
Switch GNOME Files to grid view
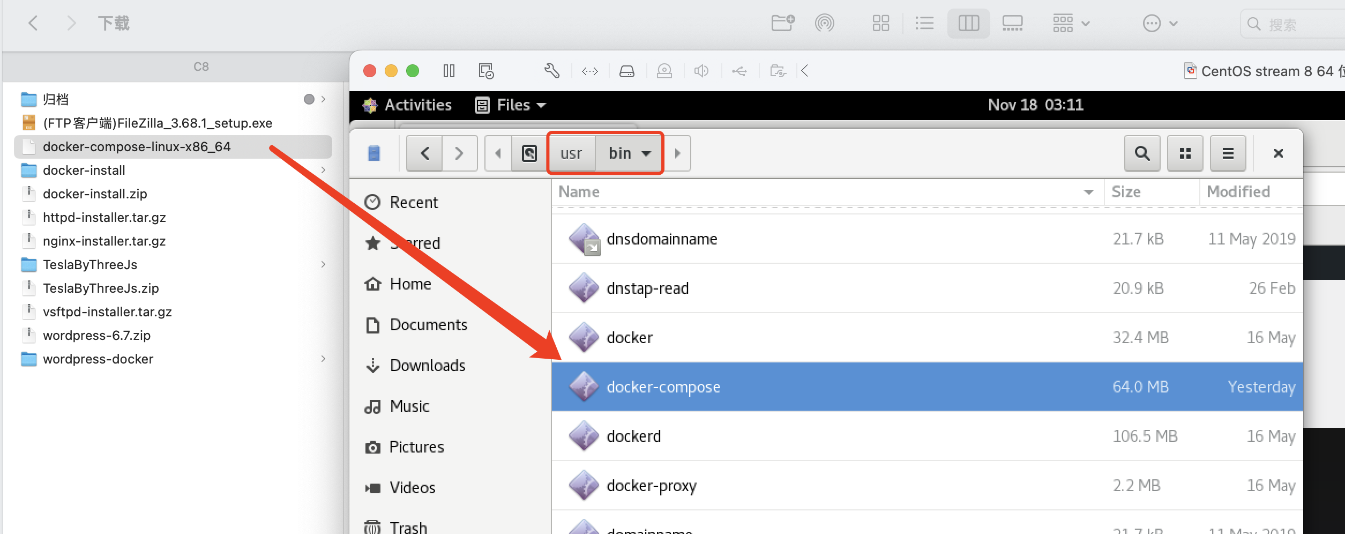[x=1185, y=153]
